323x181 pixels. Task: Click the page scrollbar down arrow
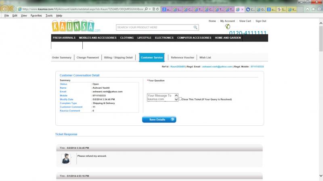pos(321,176)
